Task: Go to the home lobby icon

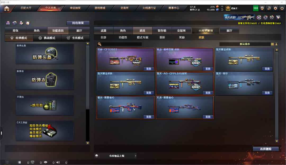Action: click(7, 8)
